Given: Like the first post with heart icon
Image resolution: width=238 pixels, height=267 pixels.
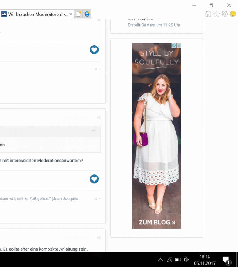Looking at the screenshot, I should tap(94, 50).
